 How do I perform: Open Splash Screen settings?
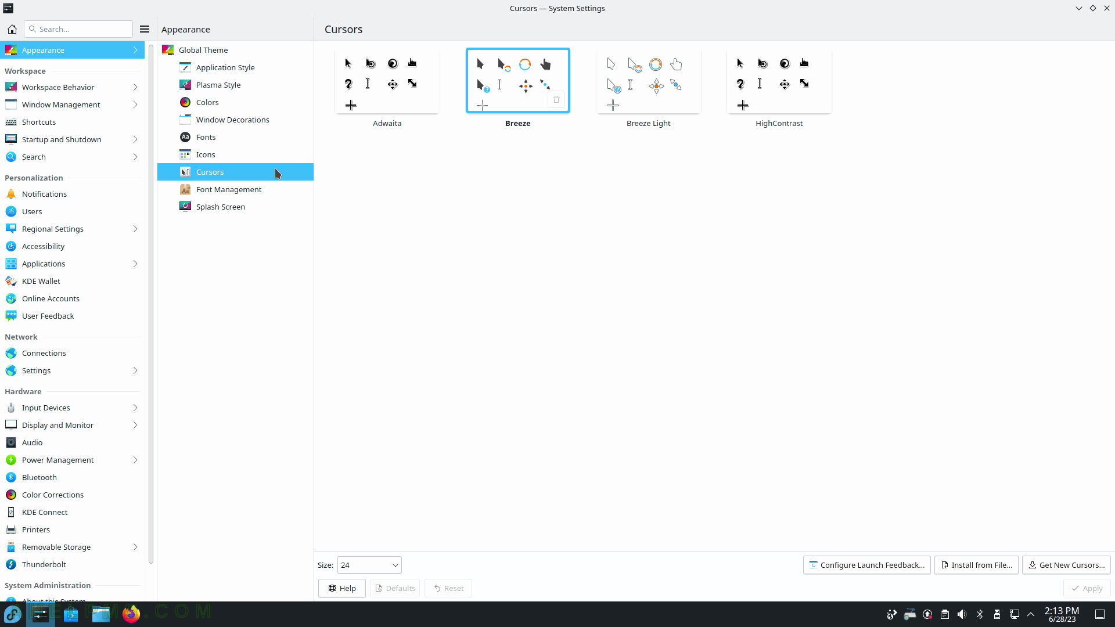[235, 207]
